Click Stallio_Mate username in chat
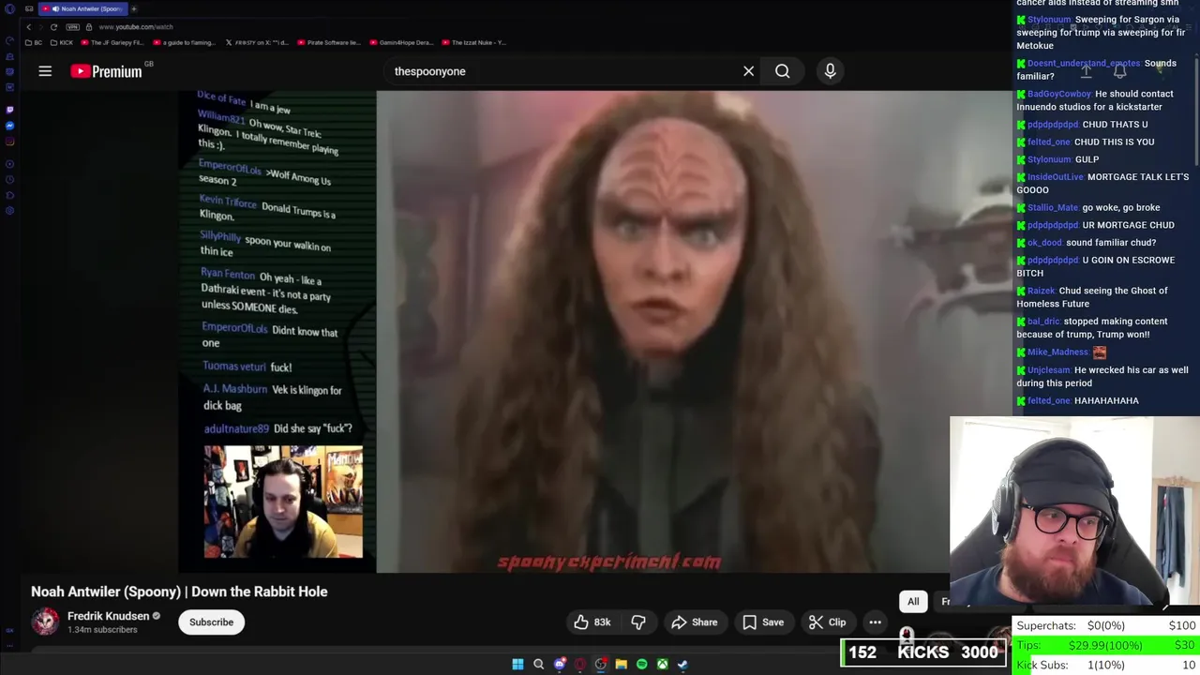 point(1053,208)
